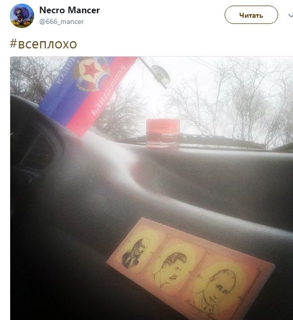Click the red air freshener jar
This screenshot has width=293, height=320.
pos(163,134)
